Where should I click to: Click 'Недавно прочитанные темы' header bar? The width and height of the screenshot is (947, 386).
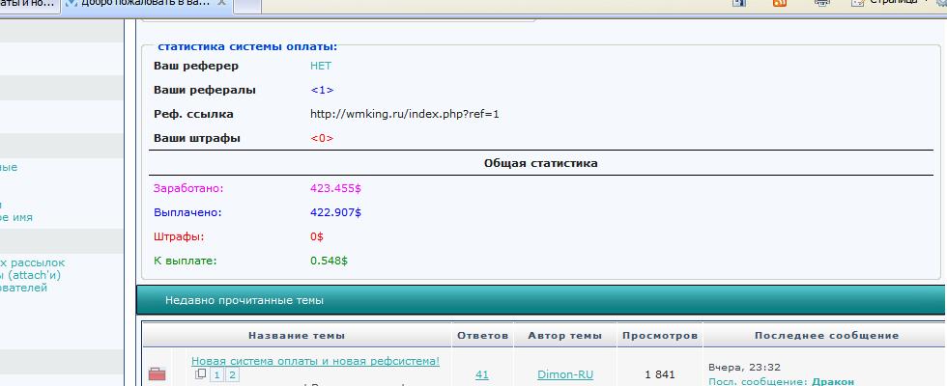pos(540,300)
